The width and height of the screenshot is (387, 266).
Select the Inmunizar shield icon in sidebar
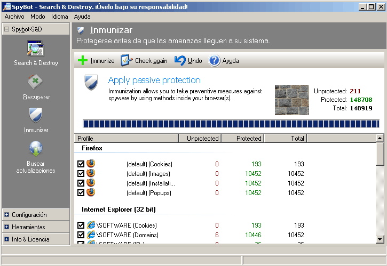click(36, 116)
